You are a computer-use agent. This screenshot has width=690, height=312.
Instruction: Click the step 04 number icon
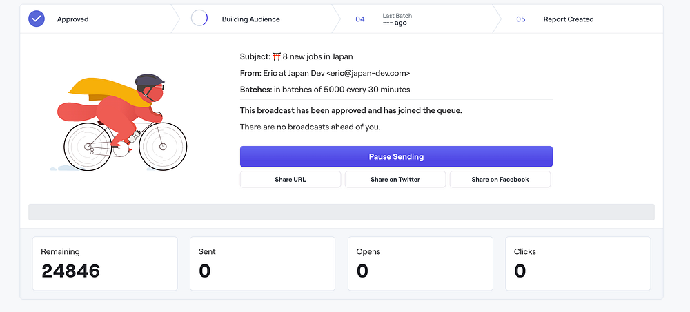360,19
